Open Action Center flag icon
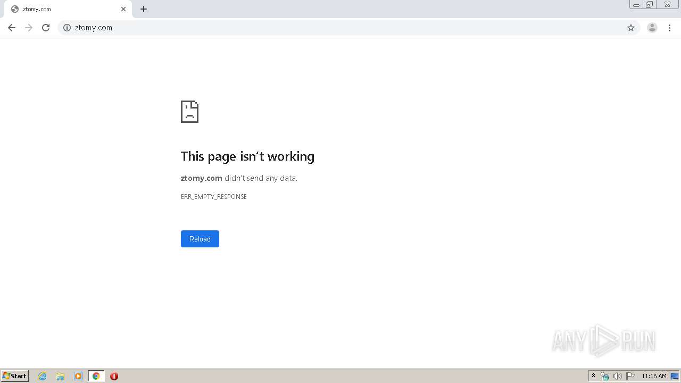681x383 pixels. (x=630, y=376)
